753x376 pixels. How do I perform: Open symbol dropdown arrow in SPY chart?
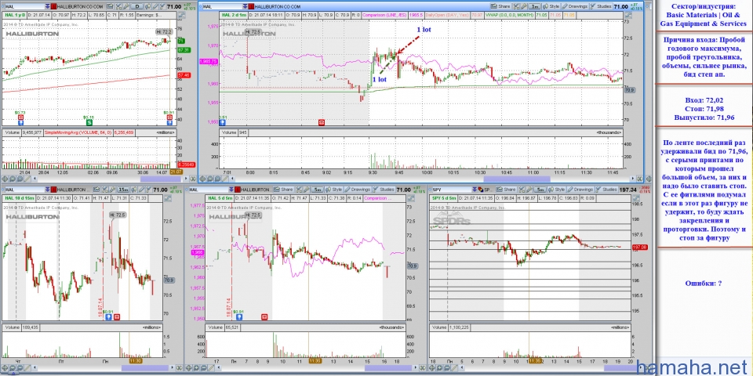pyautogui.click(x=475, y=190)
